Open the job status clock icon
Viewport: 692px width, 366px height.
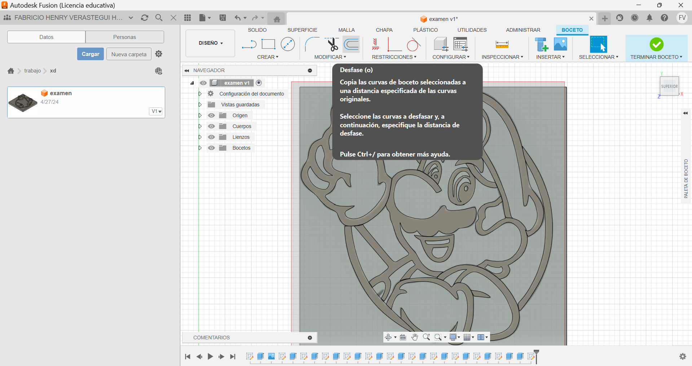point(635,18)
